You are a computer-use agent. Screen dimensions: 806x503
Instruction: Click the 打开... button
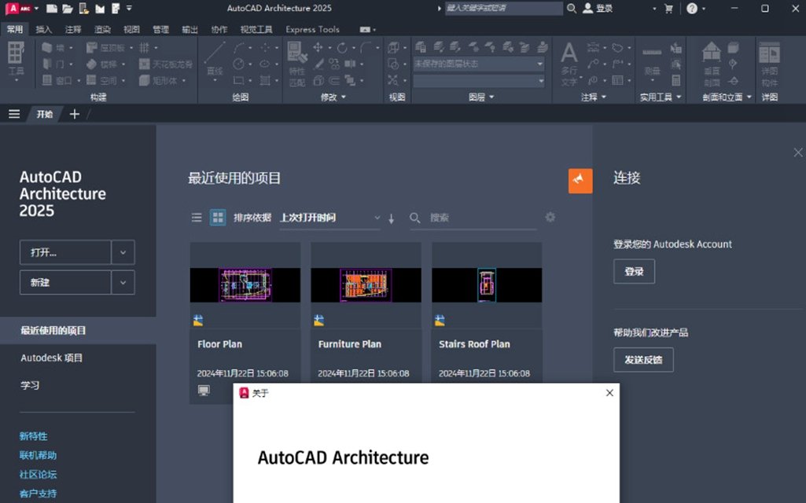click(65, 252)
